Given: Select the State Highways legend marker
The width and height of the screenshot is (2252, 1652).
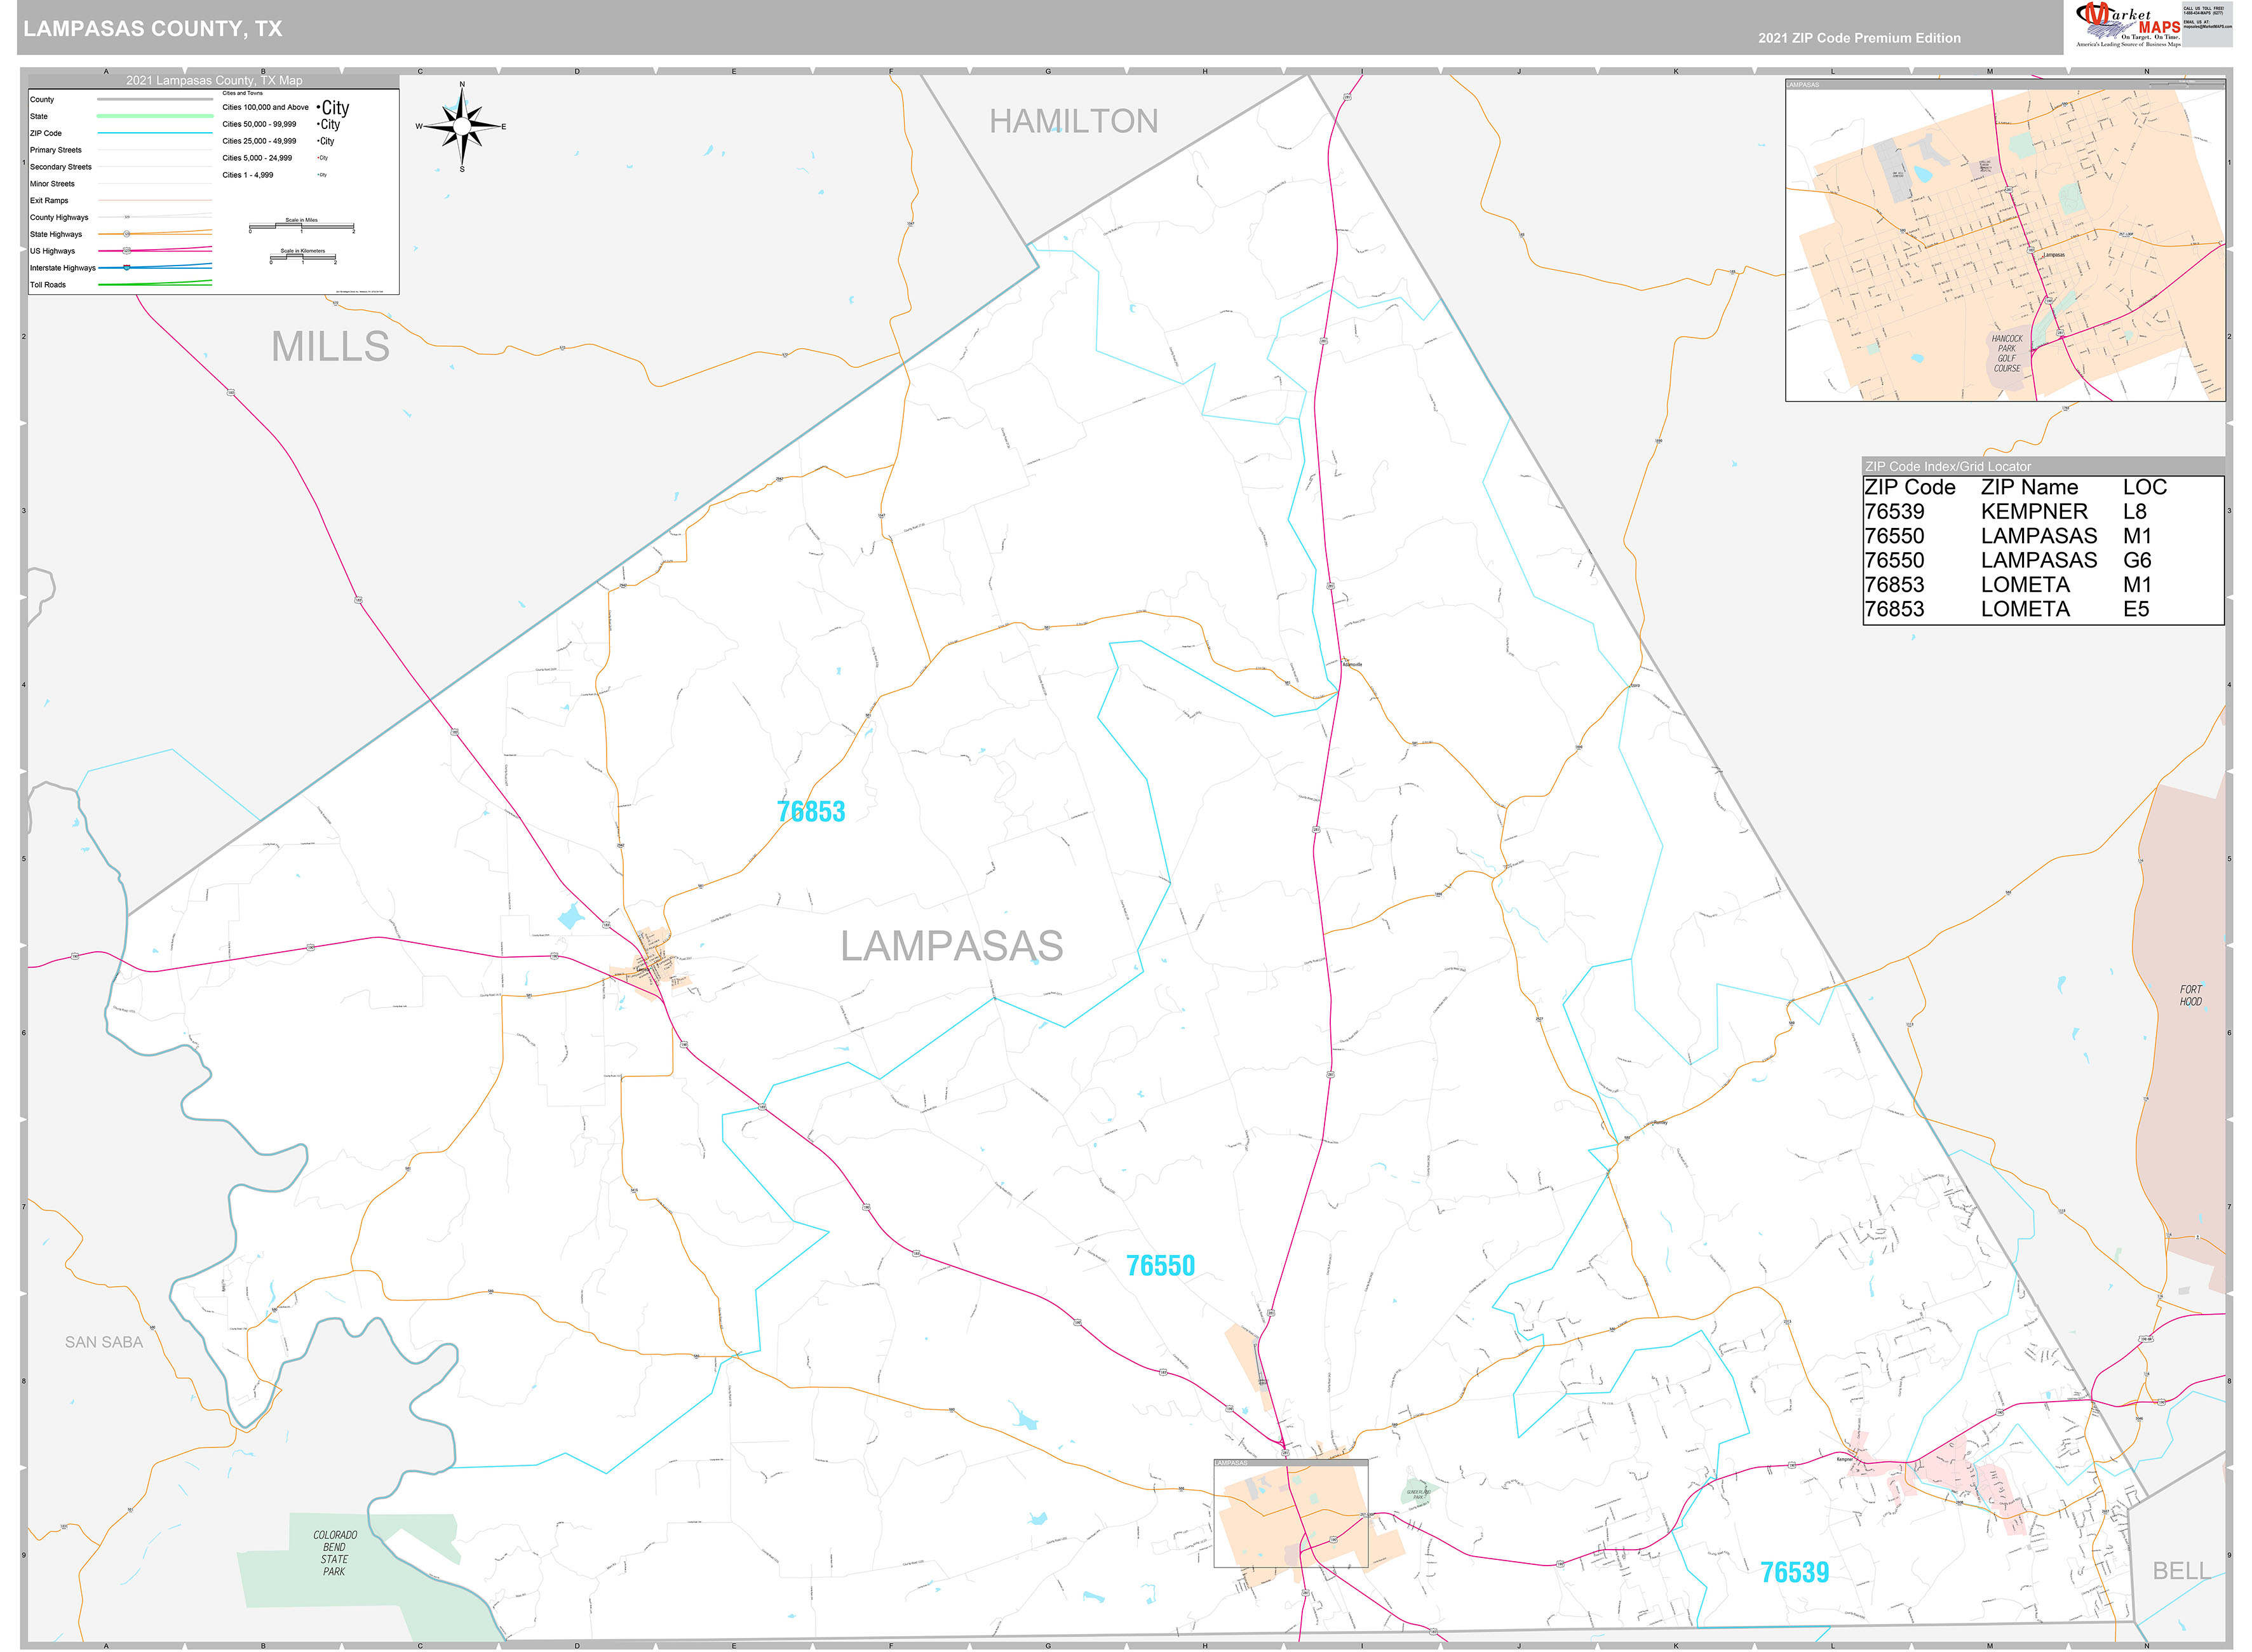Looking at the screenshot, I should coord(127,234).
